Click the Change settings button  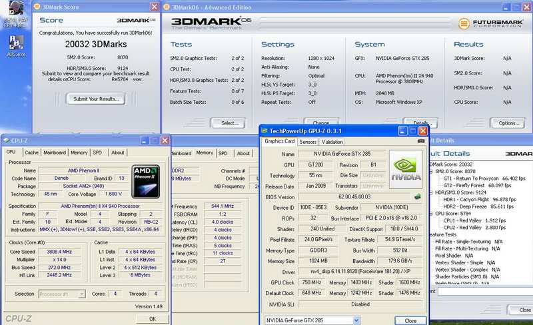point(321,122)
